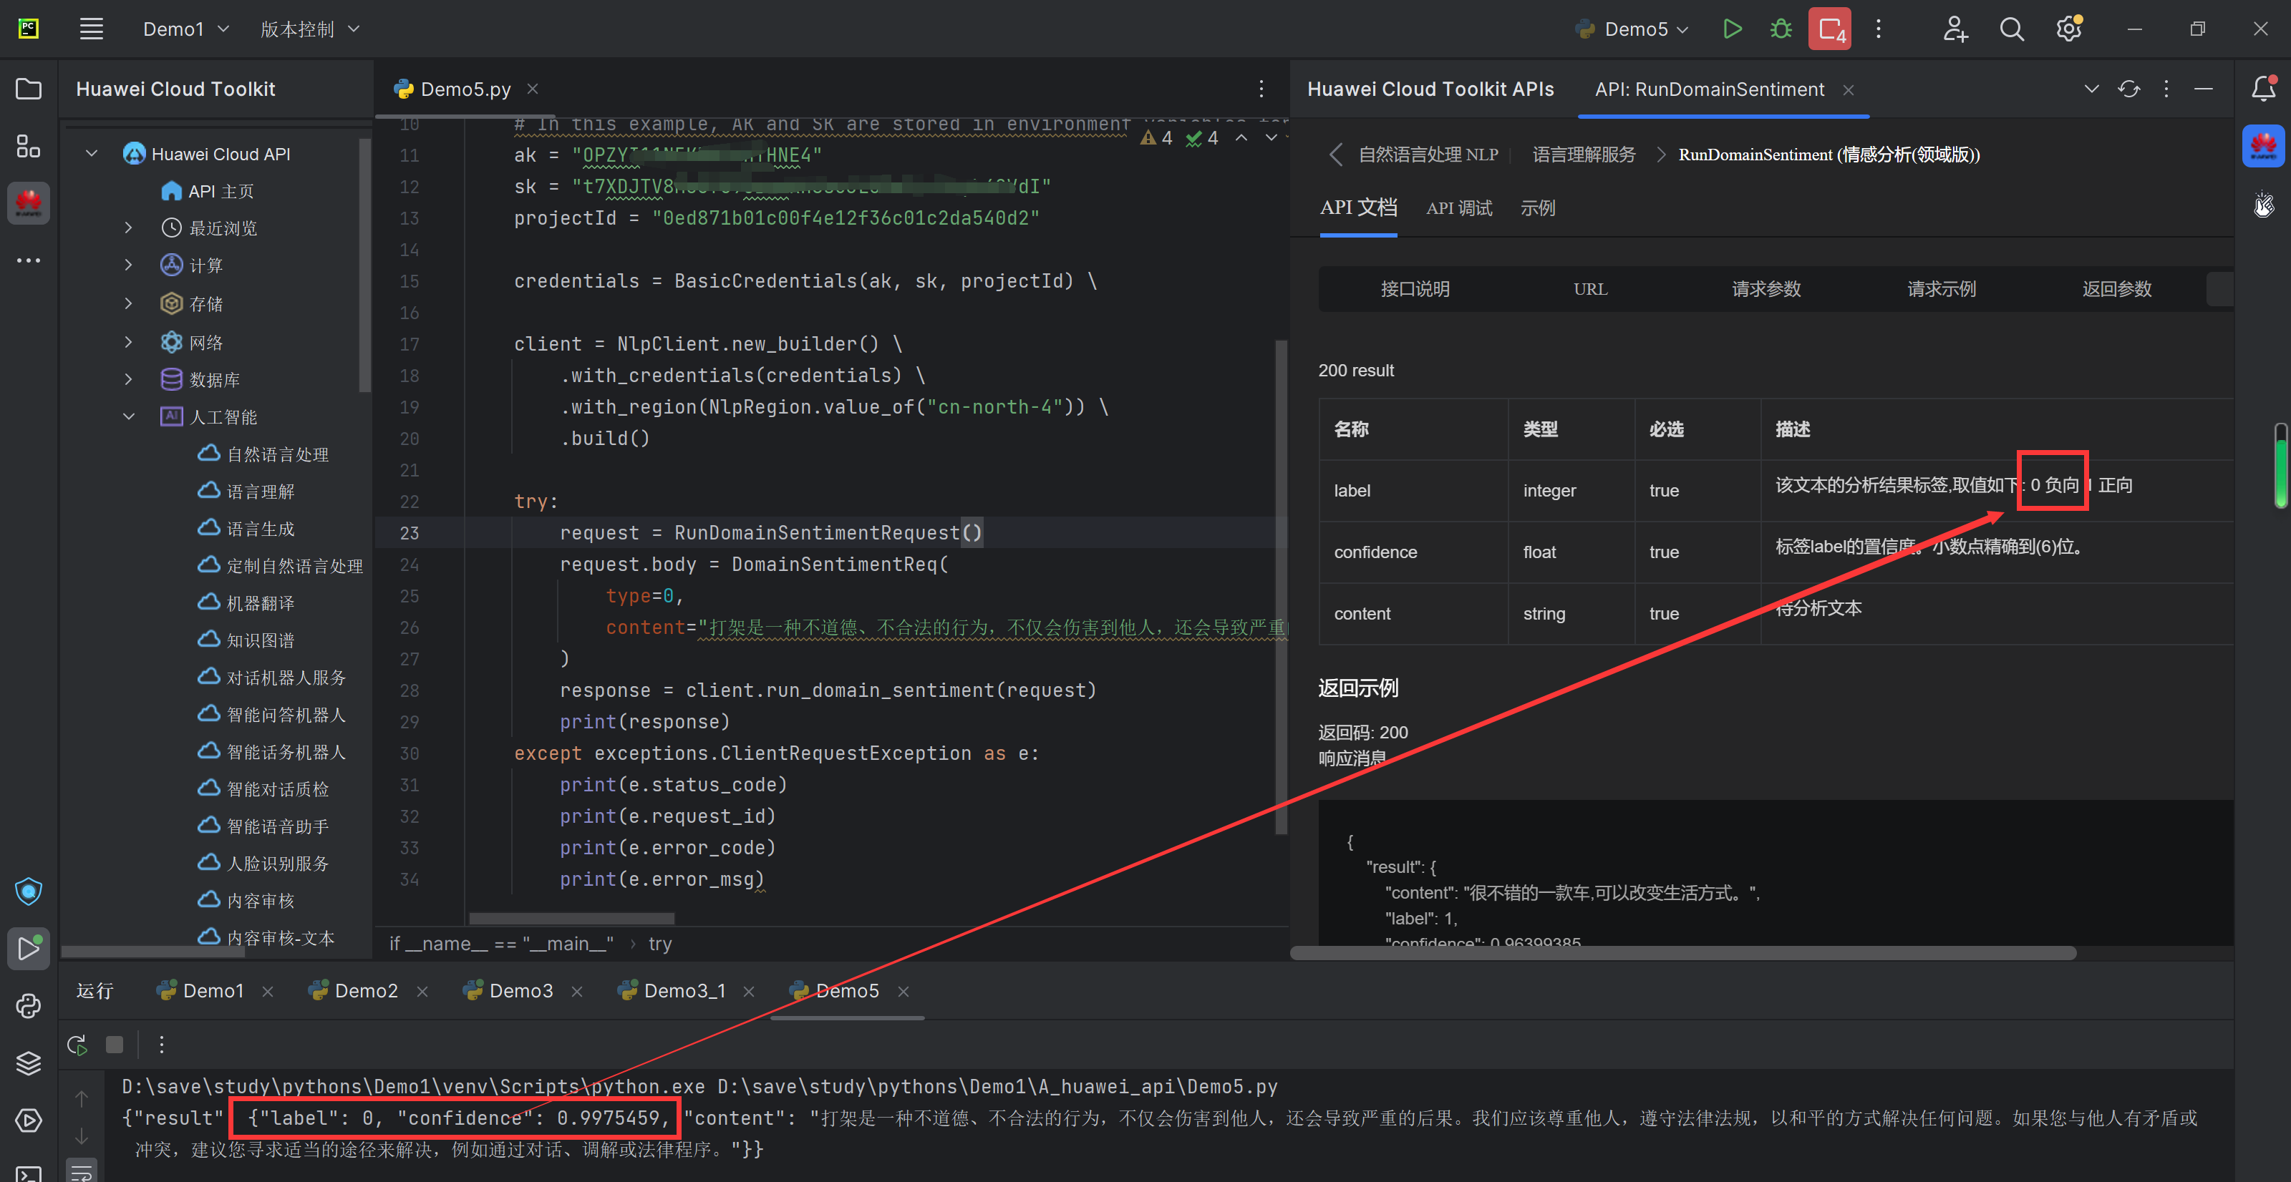Close the RunDomainSentiment API tab
This screenshot has width=2291, height=1182.
(1848, 89)
